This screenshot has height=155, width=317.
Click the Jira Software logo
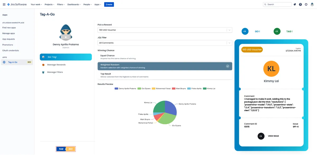point(17,4)
